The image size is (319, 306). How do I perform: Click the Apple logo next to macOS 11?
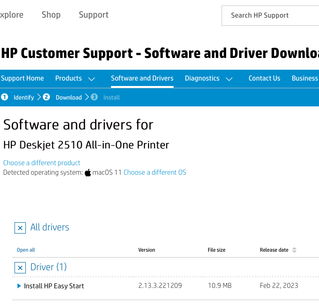tap(88, 173)
